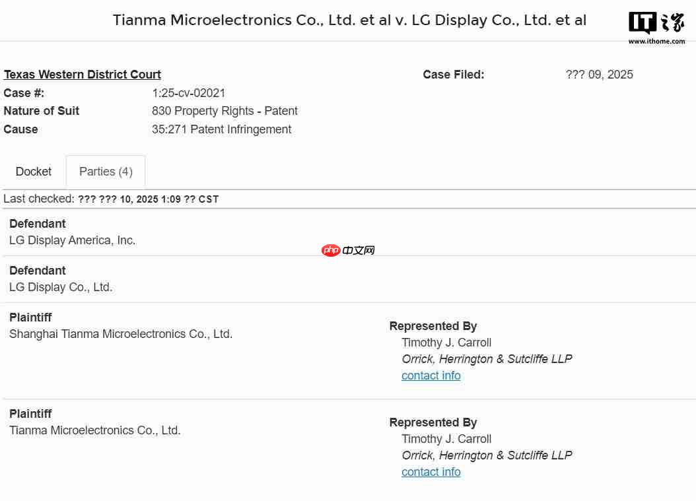Open the Texas Western District Court link
Screen dimensions: 696x501
[x=82, y=75]
